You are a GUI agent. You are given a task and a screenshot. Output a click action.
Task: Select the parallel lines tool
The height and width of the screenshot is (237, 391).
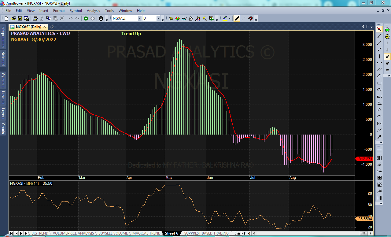379,69
